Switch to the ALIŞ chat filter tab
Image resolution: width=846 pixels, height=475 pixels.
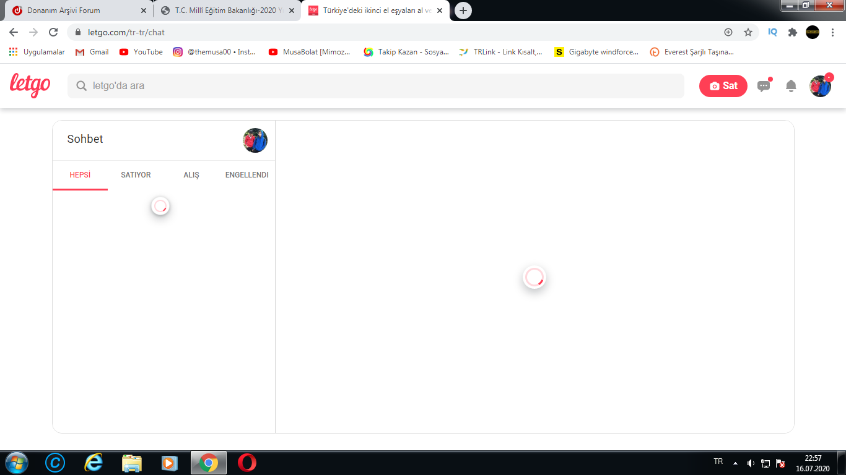click(x=192, y=175)
